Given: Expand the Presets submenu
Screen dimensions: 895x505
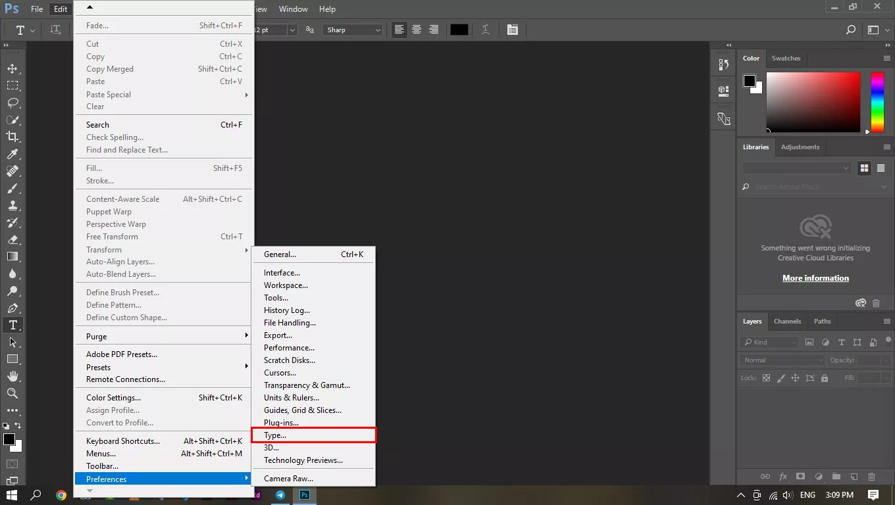Looking at the screenshot, I should click(164, 367).
